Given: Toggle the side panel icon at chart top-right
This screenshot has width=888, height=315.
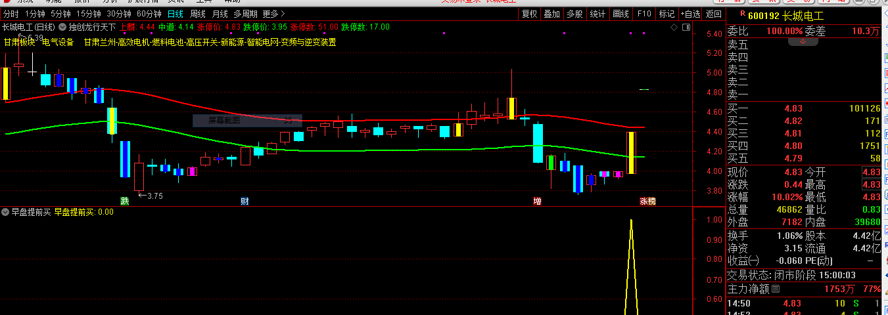Looking at the screenshot, I should click(x=686, y=28).
